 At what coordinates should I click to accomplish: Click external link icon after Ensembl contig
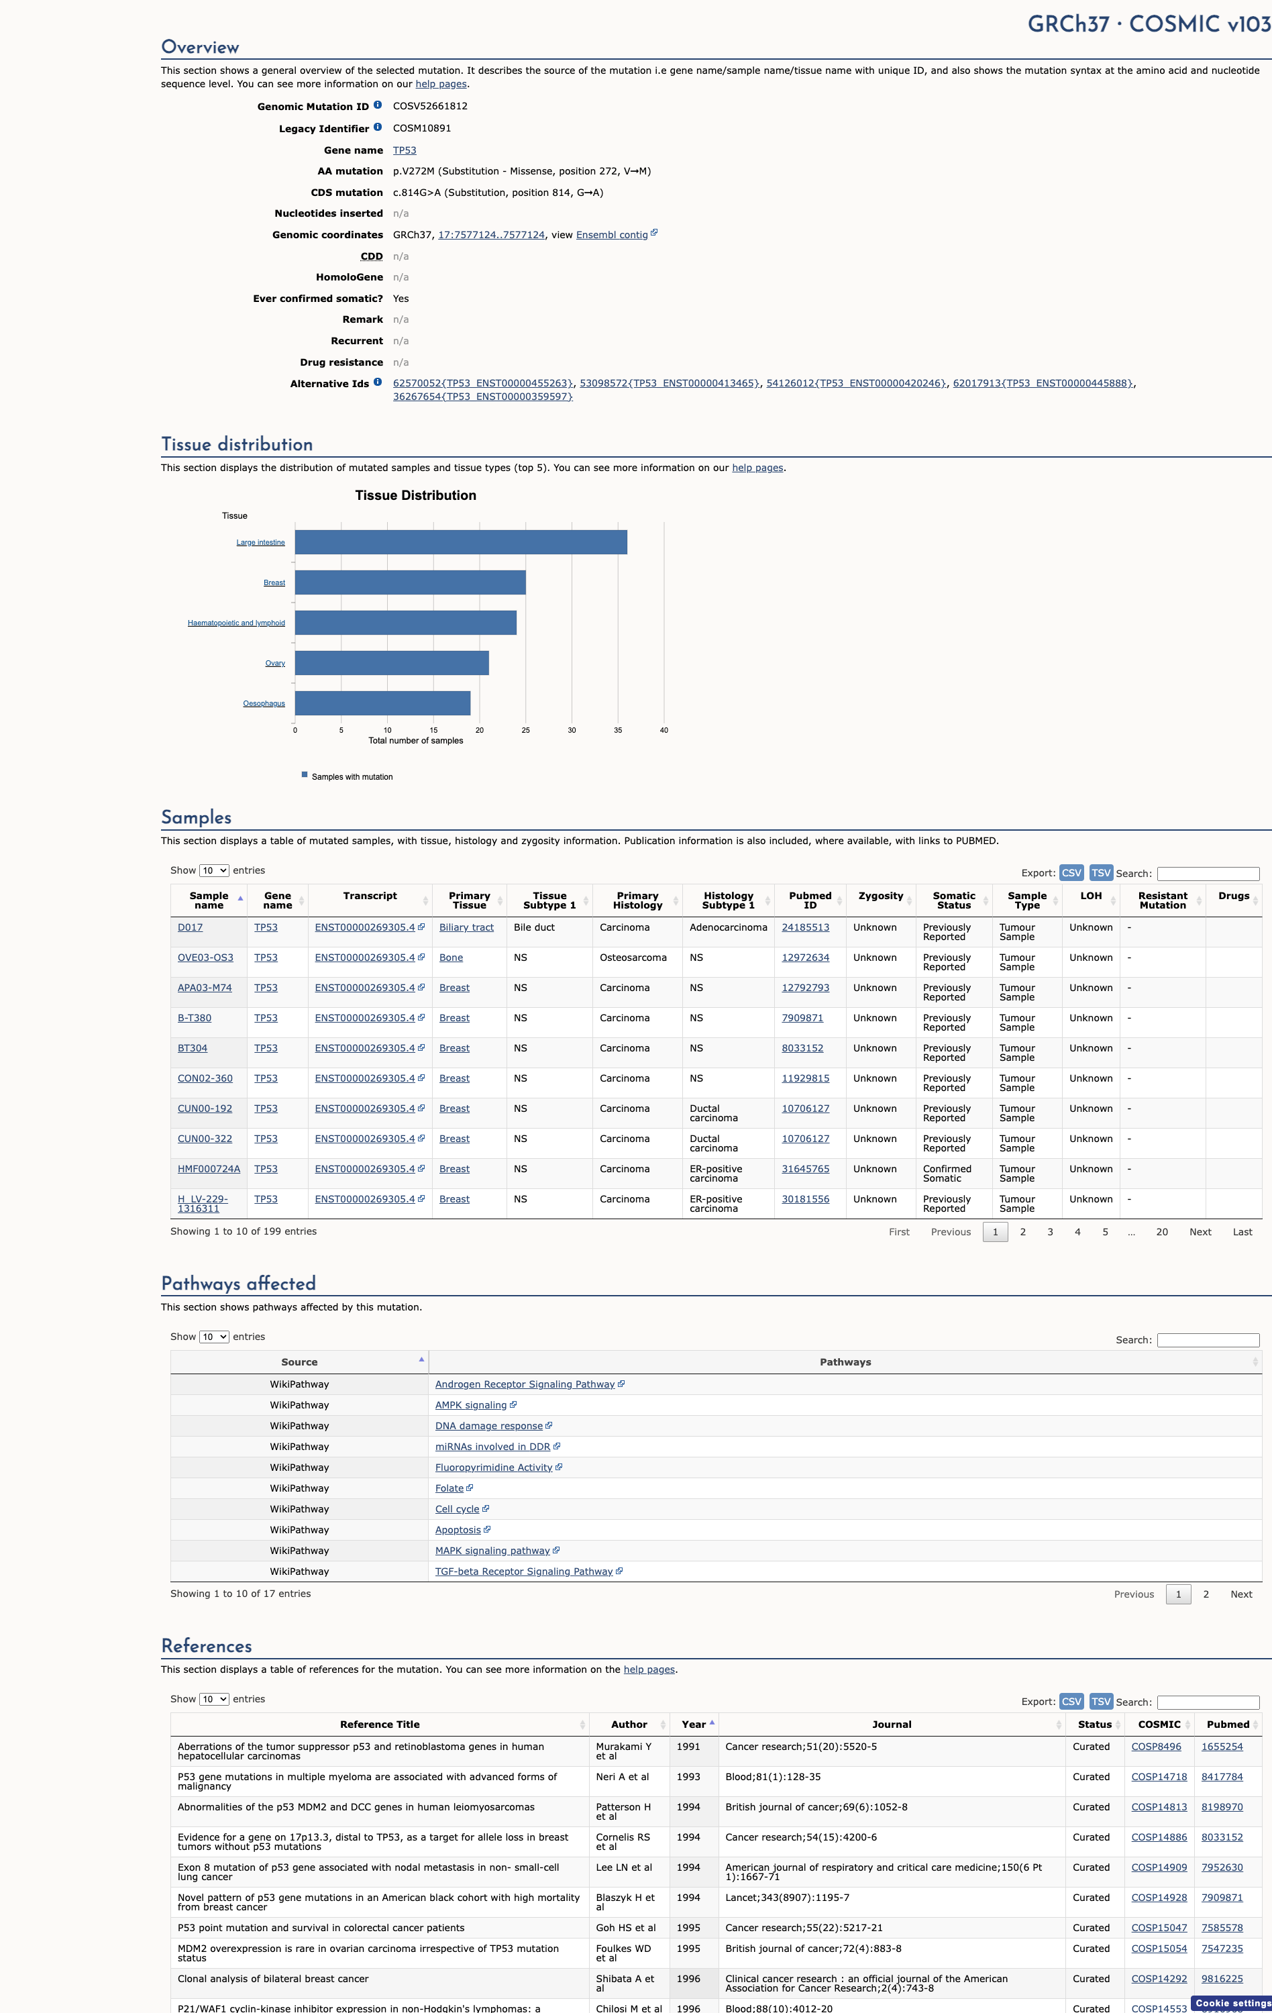pos(654,234)
